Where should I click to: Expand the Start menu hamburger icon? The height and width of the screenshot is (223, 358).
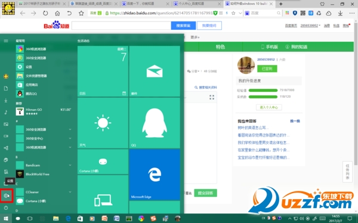(x=6, y=41)
